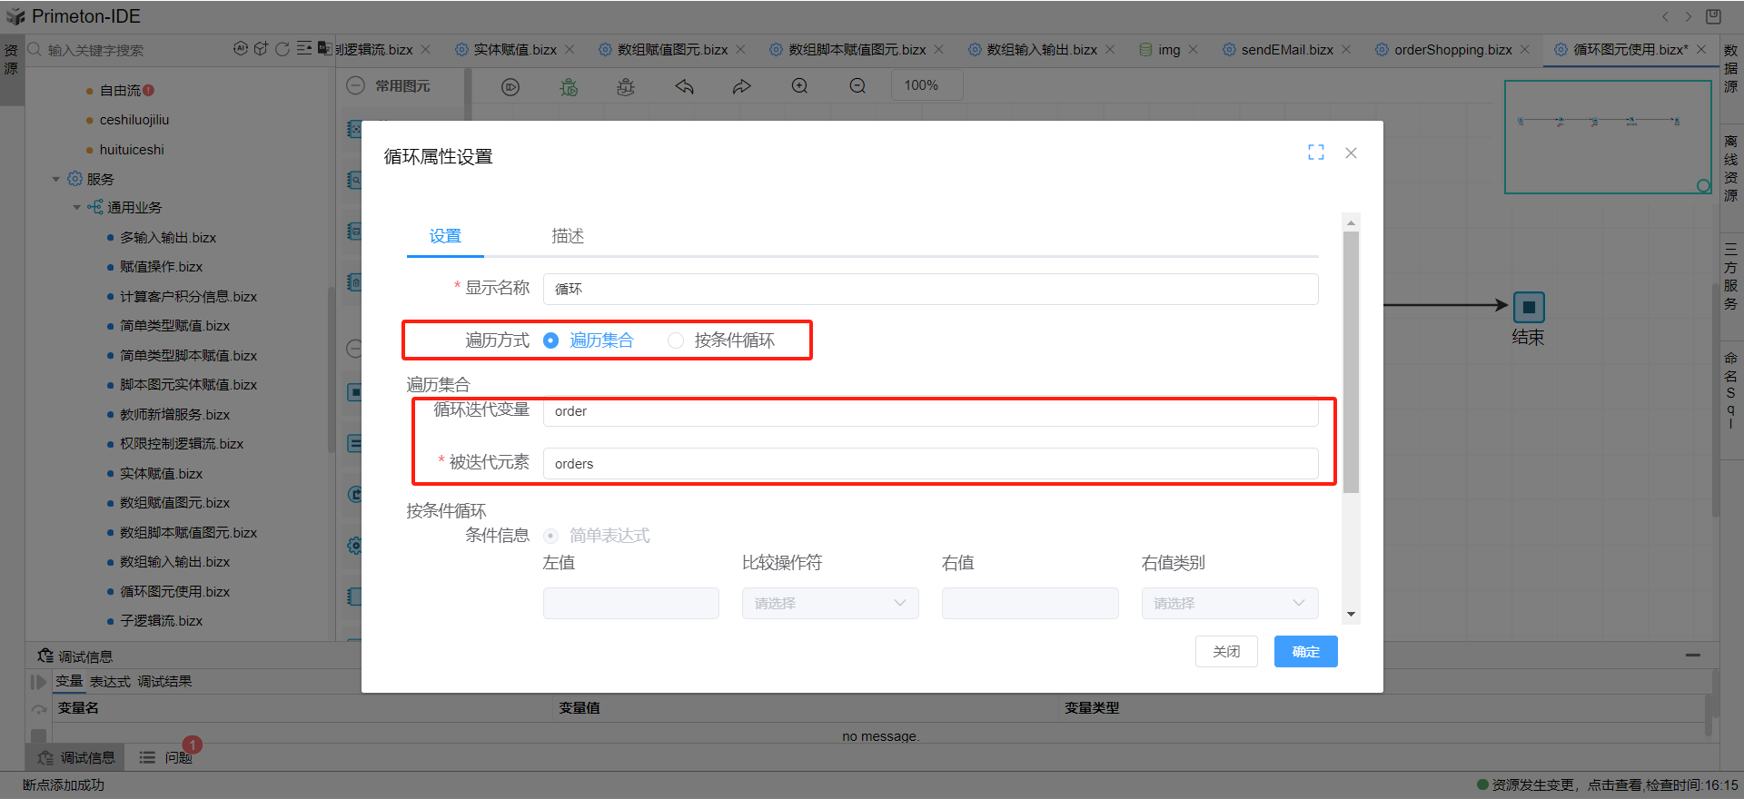Image resolution: width=1744 pixels, height=799 pixels.
Task: Click the refresh icon in the resource panel
Action: pyautogui.click(x=282, y=49)
